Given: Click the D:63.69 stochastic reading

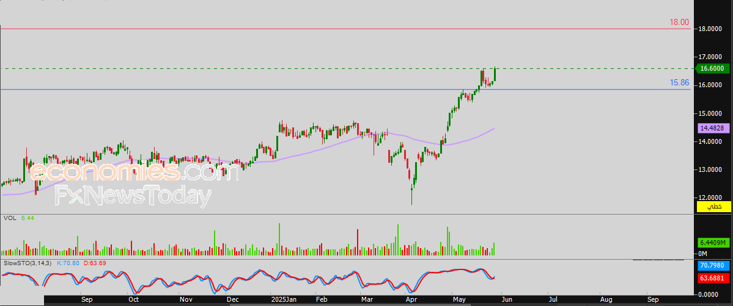Looking at the screenshot, I should point(95,263).
